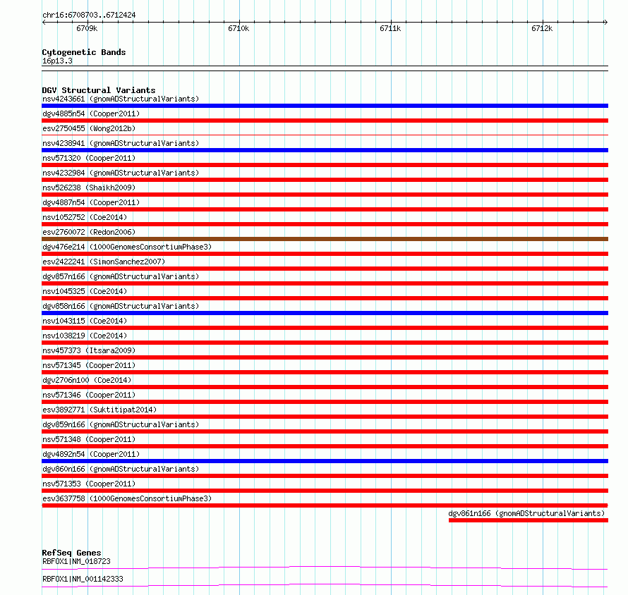Image resolution: width=628 pixels, height=595 pixels.
Task: Open nsv1038219 Coe2014 variant entry
Action: pyautogui.click(x=85, y=336)
